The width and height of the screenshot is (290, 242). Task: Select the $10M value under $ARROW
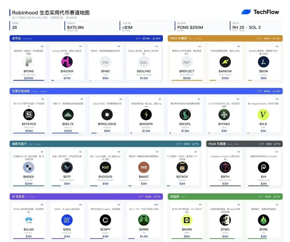(225, 78)
